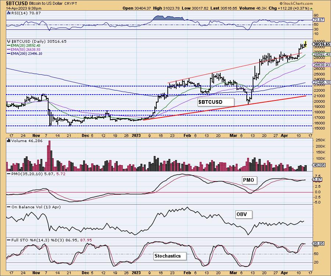This screenshot has height=276, width=331.
Task: Click the PMO(35,20,10) 5.87, 5.72 legend
Action: 36,174
